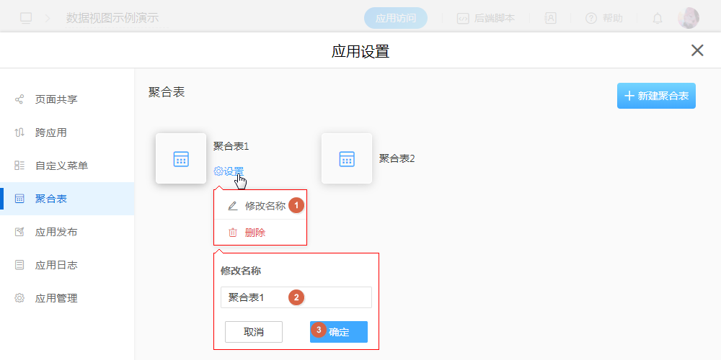
Task: Click the 聚合表1 table icon card
Action: (181, 158)
